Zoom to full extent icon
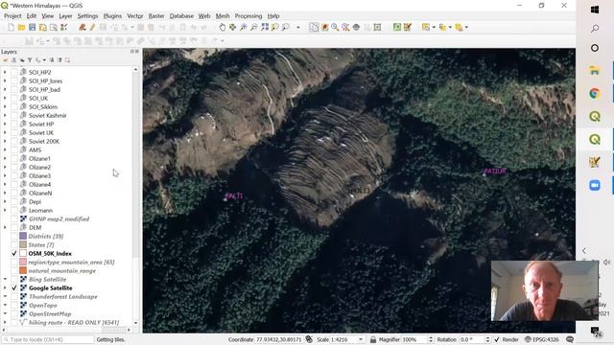 click(265, 28)
